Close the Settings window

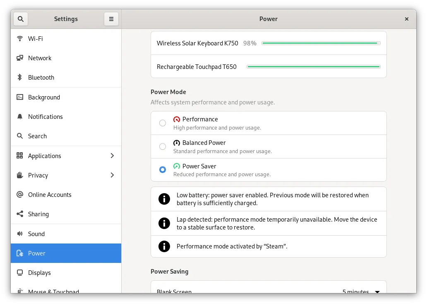(x=407, y=19)
